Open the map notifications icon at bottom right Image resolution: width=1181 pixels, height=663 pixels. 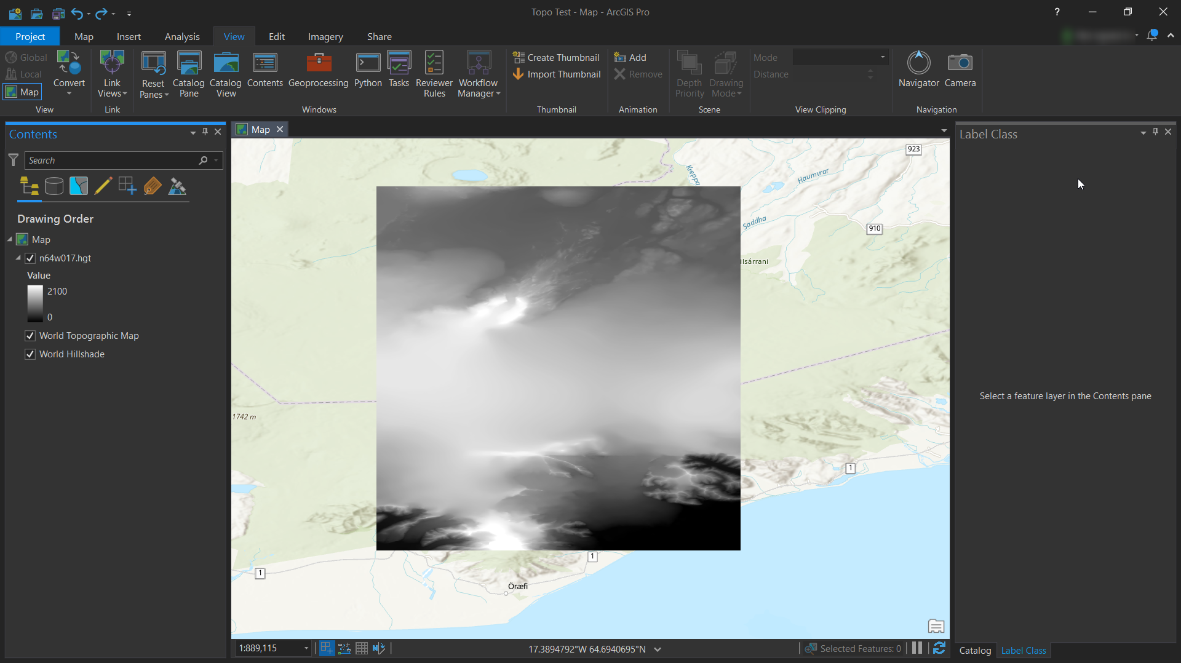[x=936, y=626]
